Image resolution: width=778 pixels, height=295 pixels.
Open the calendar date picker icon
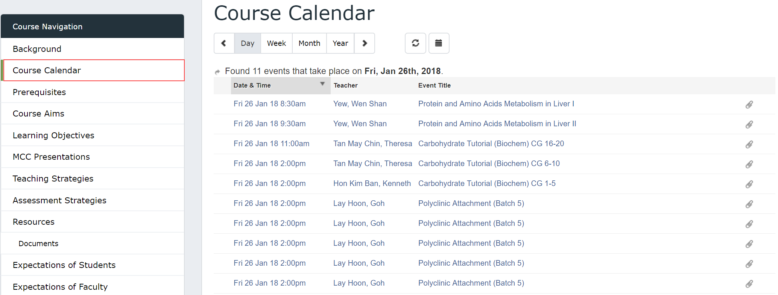pos(439,43)
